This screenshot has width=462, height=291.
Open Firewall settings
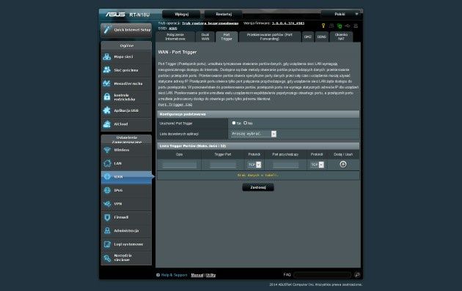pos(126,218)
